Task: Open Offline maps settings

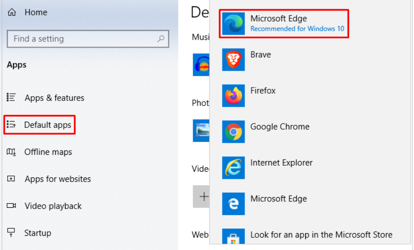Action: pyautogui.click(x=48, y=152)
